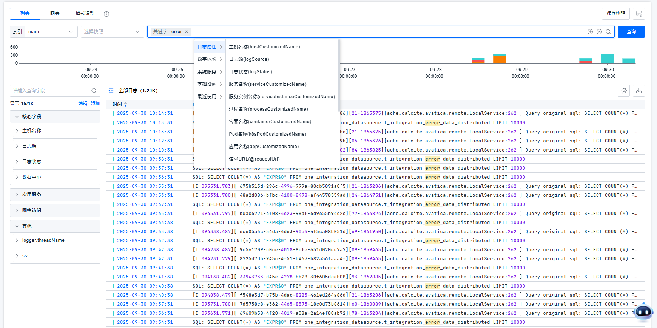Click the download logs icon
The width and height of the screenshot is (657, 328).
639,91
